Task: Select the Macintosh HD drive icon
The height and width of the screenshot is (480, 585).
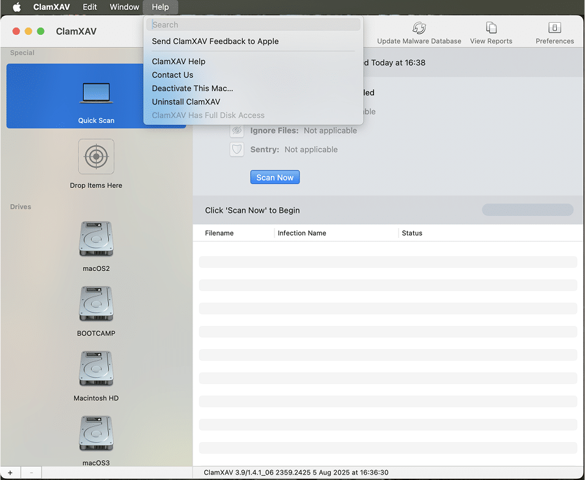Action: tap(96, 369)
